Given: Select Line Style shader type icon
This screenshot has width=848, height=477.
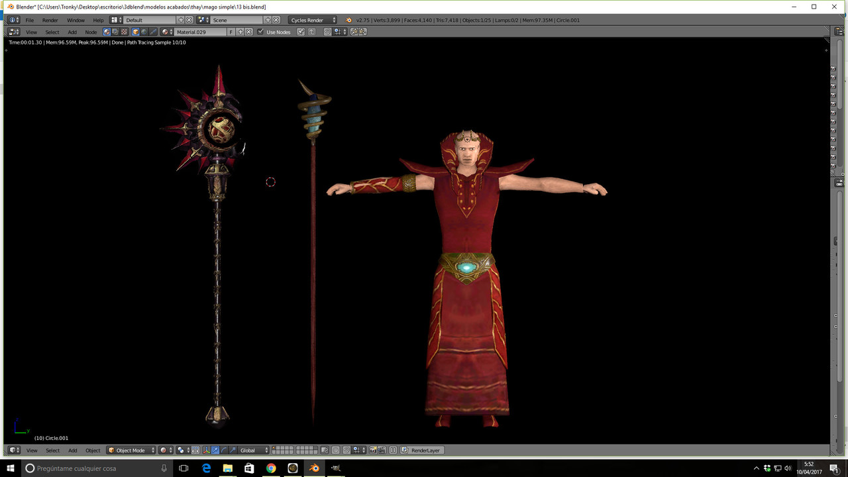Looking at the screenshot, I should click(x=153, y=32).
